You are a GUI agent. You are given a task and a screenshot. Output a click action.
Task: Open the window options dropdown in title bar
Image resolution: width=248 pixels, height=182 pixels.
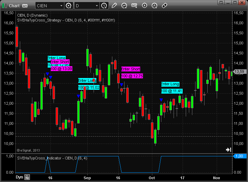[x=219, y=2]
